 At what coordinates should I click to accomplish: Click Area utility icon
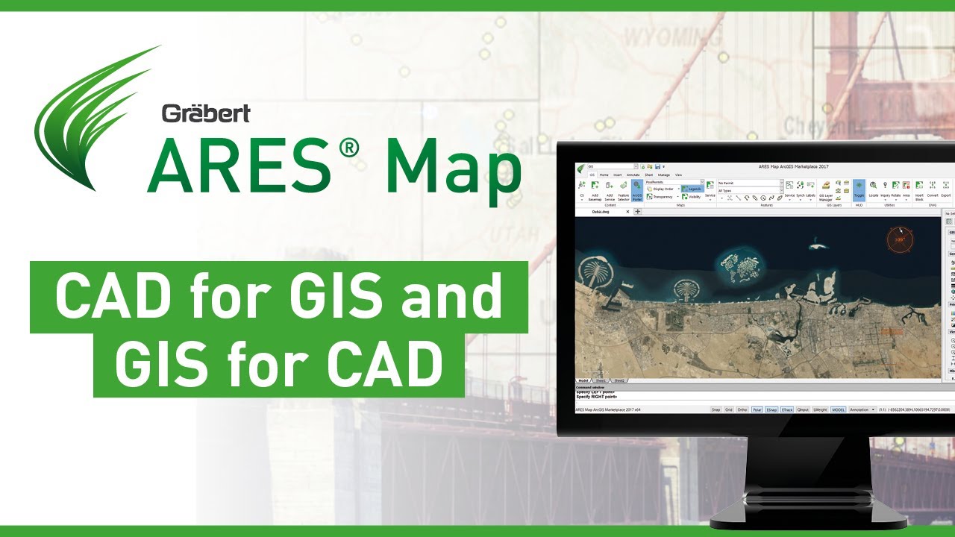[907, 190]
